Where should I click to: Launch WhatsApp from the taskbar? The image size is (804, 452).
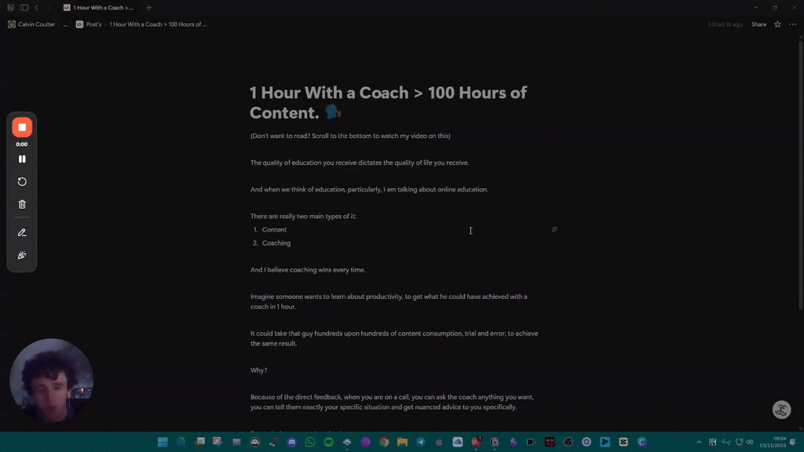[309, 442]
